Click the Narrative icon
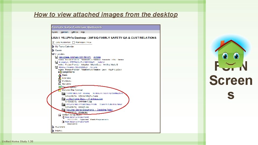Image resolution: width=258 pixels, height=145 pixels. [60, 84]
